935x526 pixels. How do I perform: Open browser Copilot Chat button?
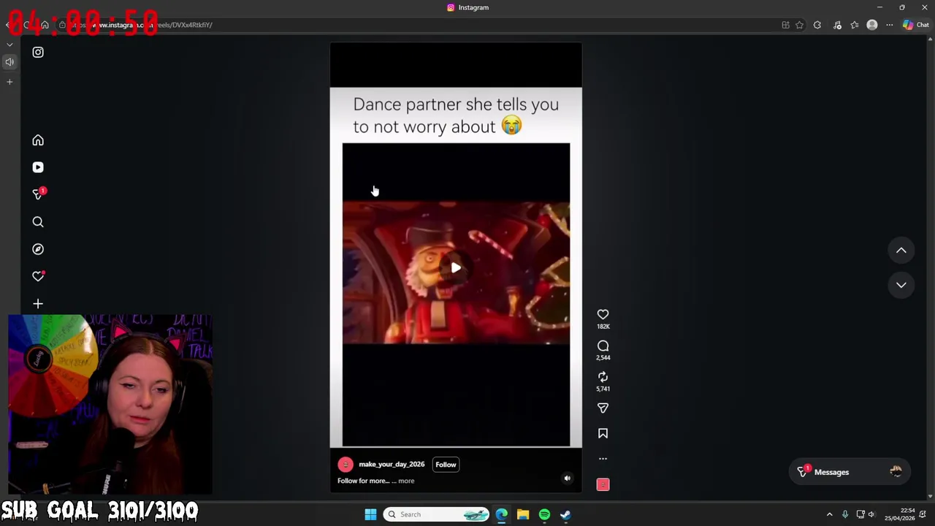coord(916,25)
